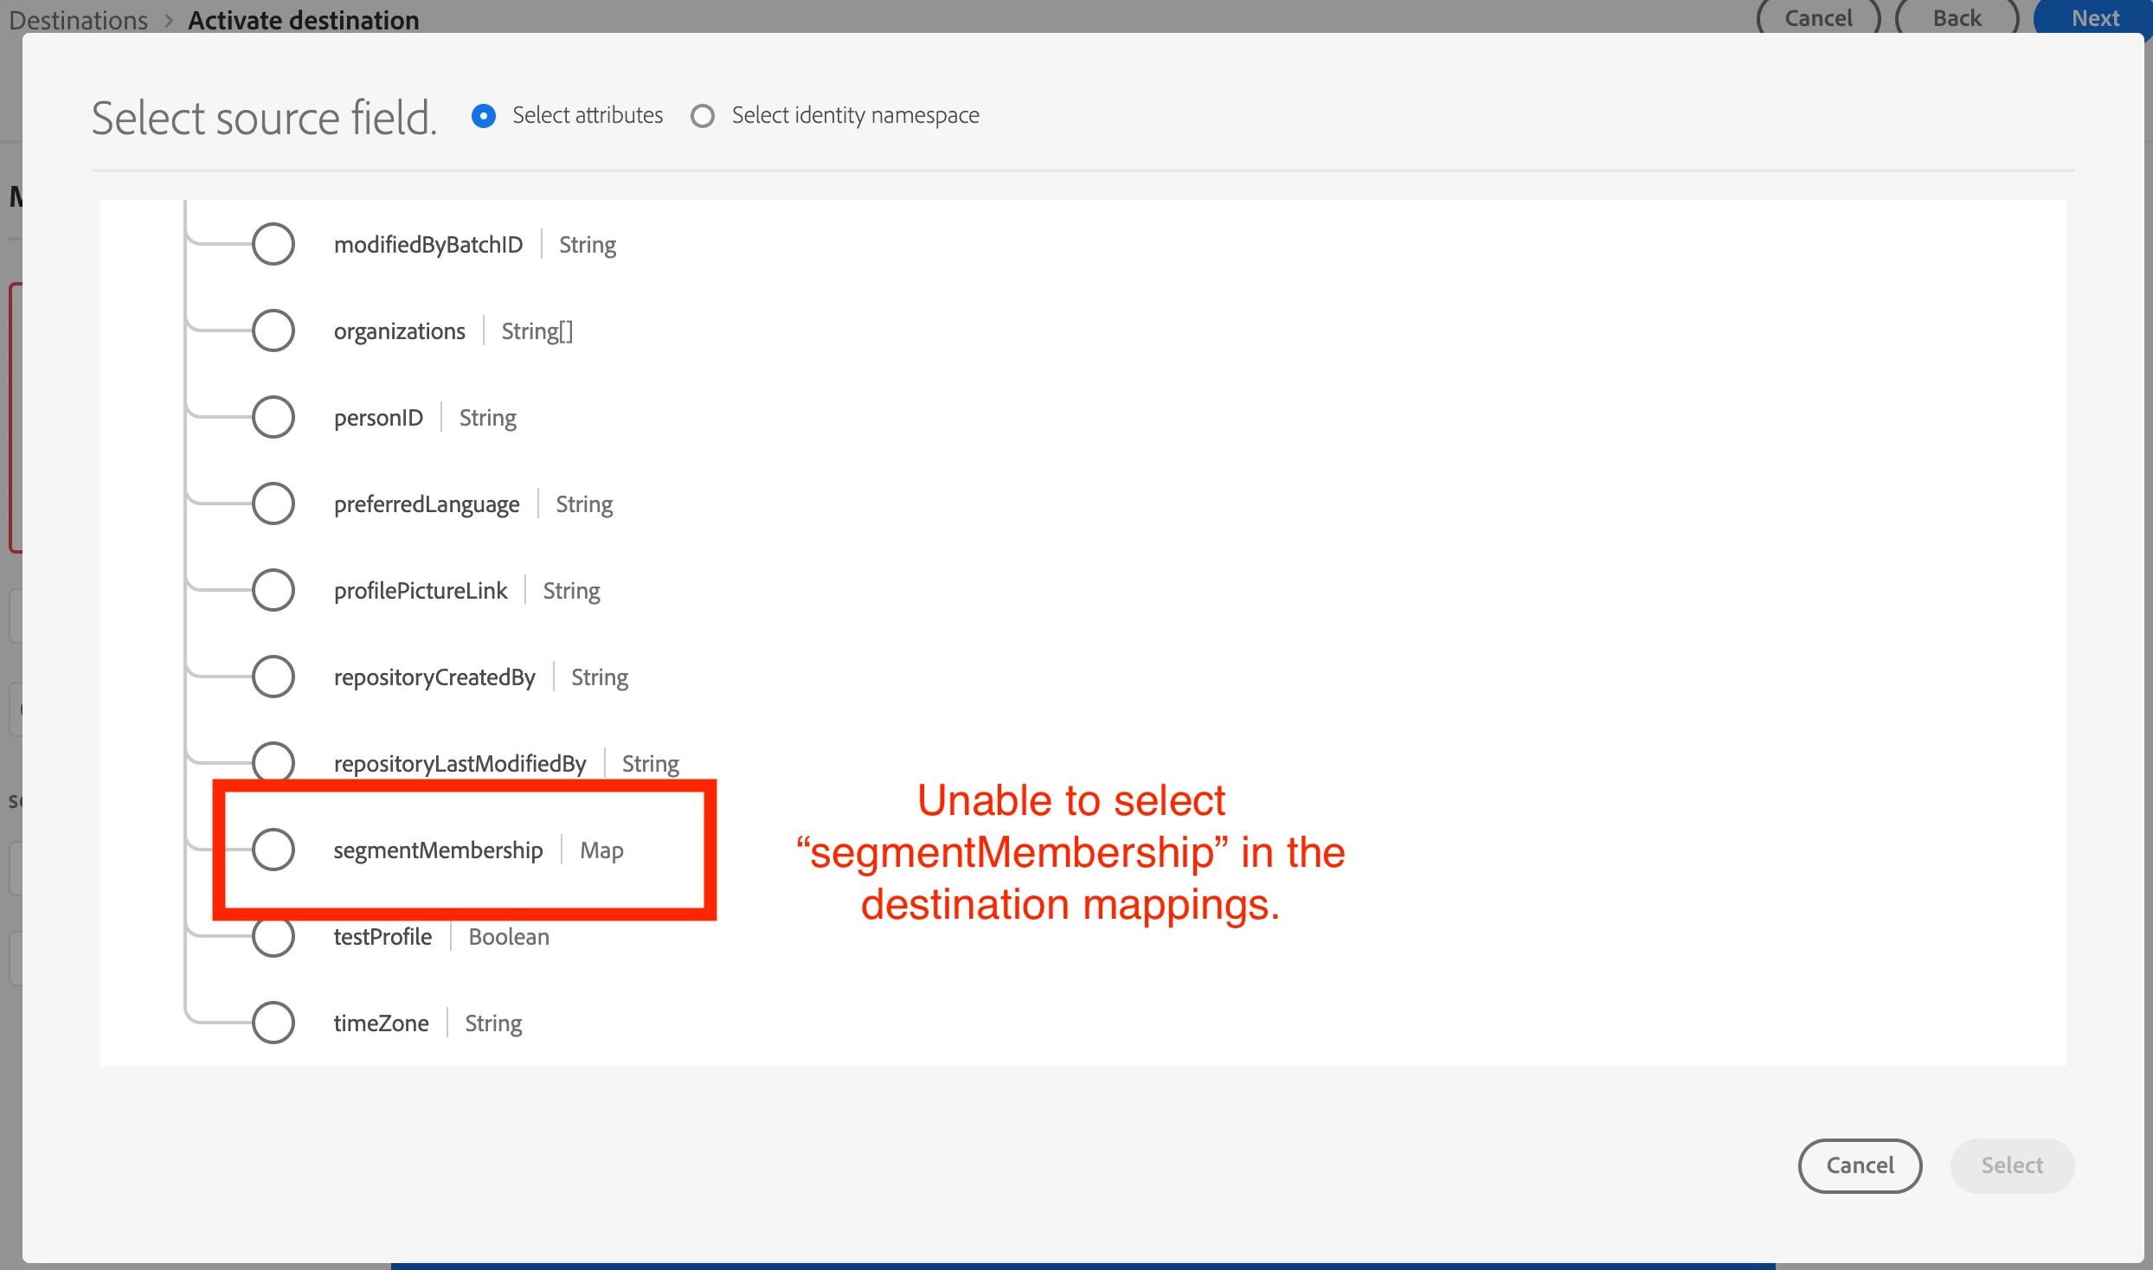Choose personID as source field

pos(273,417)
